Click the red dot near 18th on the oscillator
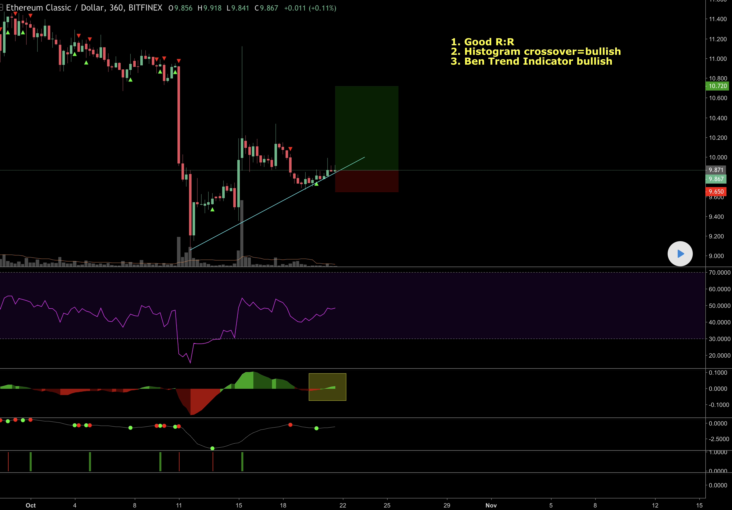 point(290,425)
